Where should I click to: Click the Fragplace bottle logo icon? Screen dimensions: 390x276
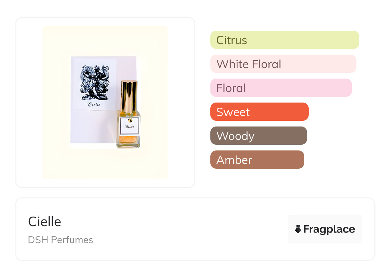tap(298, 229)
